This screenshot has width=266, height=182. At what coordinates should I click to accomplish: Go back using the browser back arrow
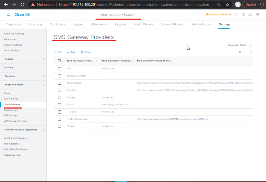pos(6,5)
